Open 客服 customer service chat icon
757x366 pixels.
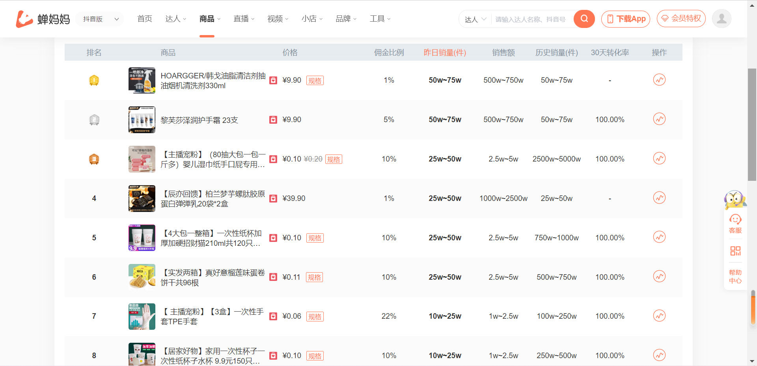click(x=735, y=224)
